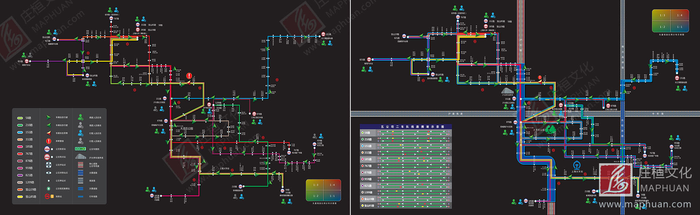Click the red abnormal vehicle arrow in legend
This screenshot has height=215, width=700.
click(x=48, y=133)
